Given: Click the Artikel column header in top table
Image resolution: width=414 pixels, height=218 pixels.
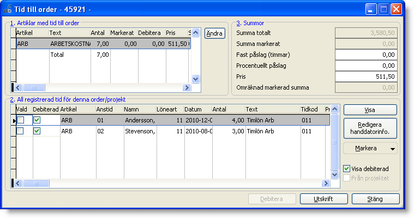Looking at the screenshot, I should click(33, 33).
